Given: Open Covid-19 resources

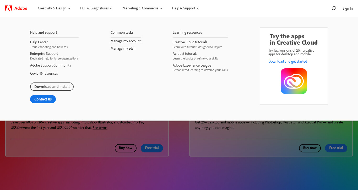Looking at the screenshot, I should point(44,73).
